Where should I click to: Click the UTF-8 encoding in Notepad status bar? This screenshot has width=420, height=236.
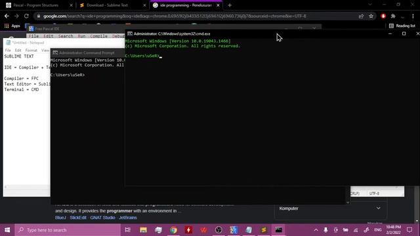click(374, 193)
